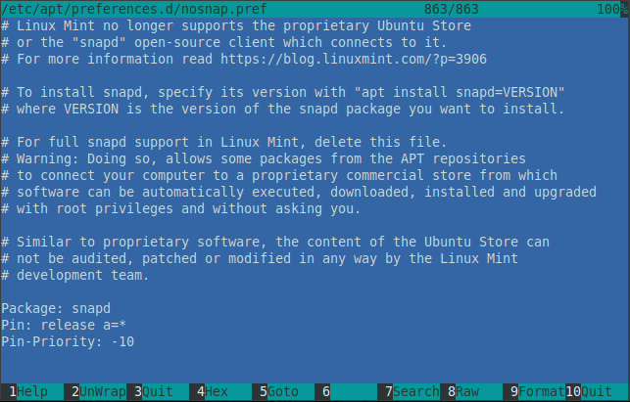Open the Goto line prompt

click(282, 392)
